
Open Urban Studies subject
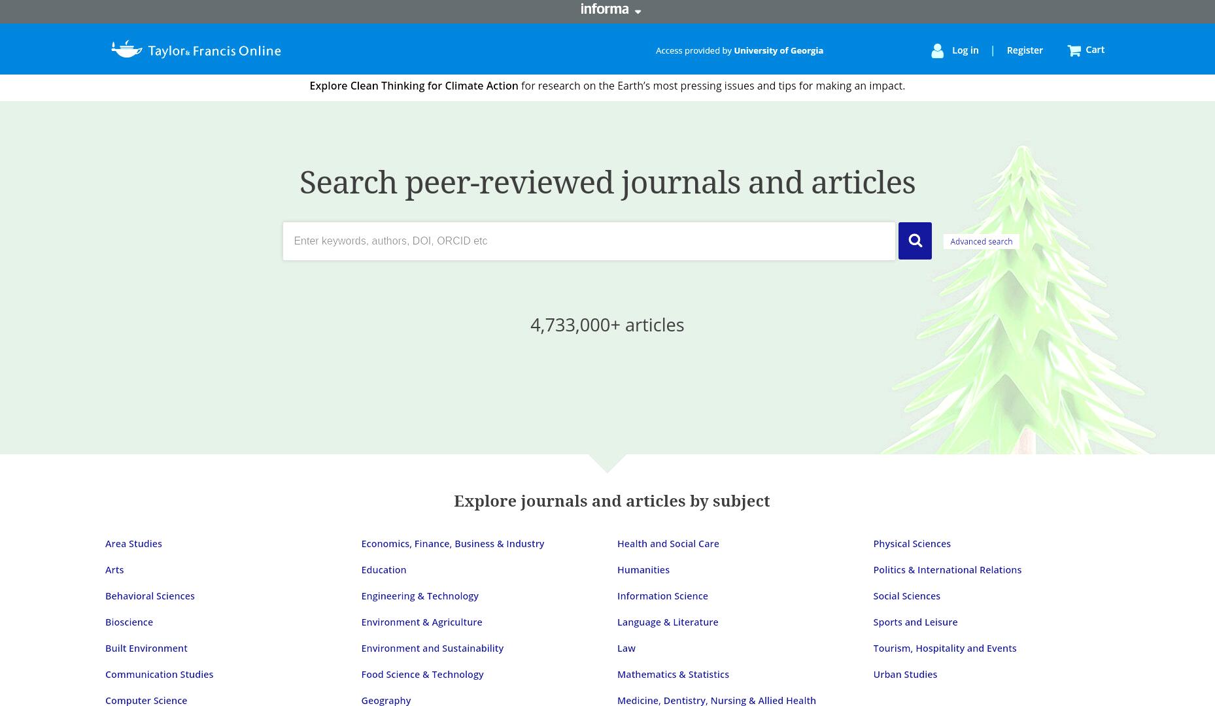904,674
